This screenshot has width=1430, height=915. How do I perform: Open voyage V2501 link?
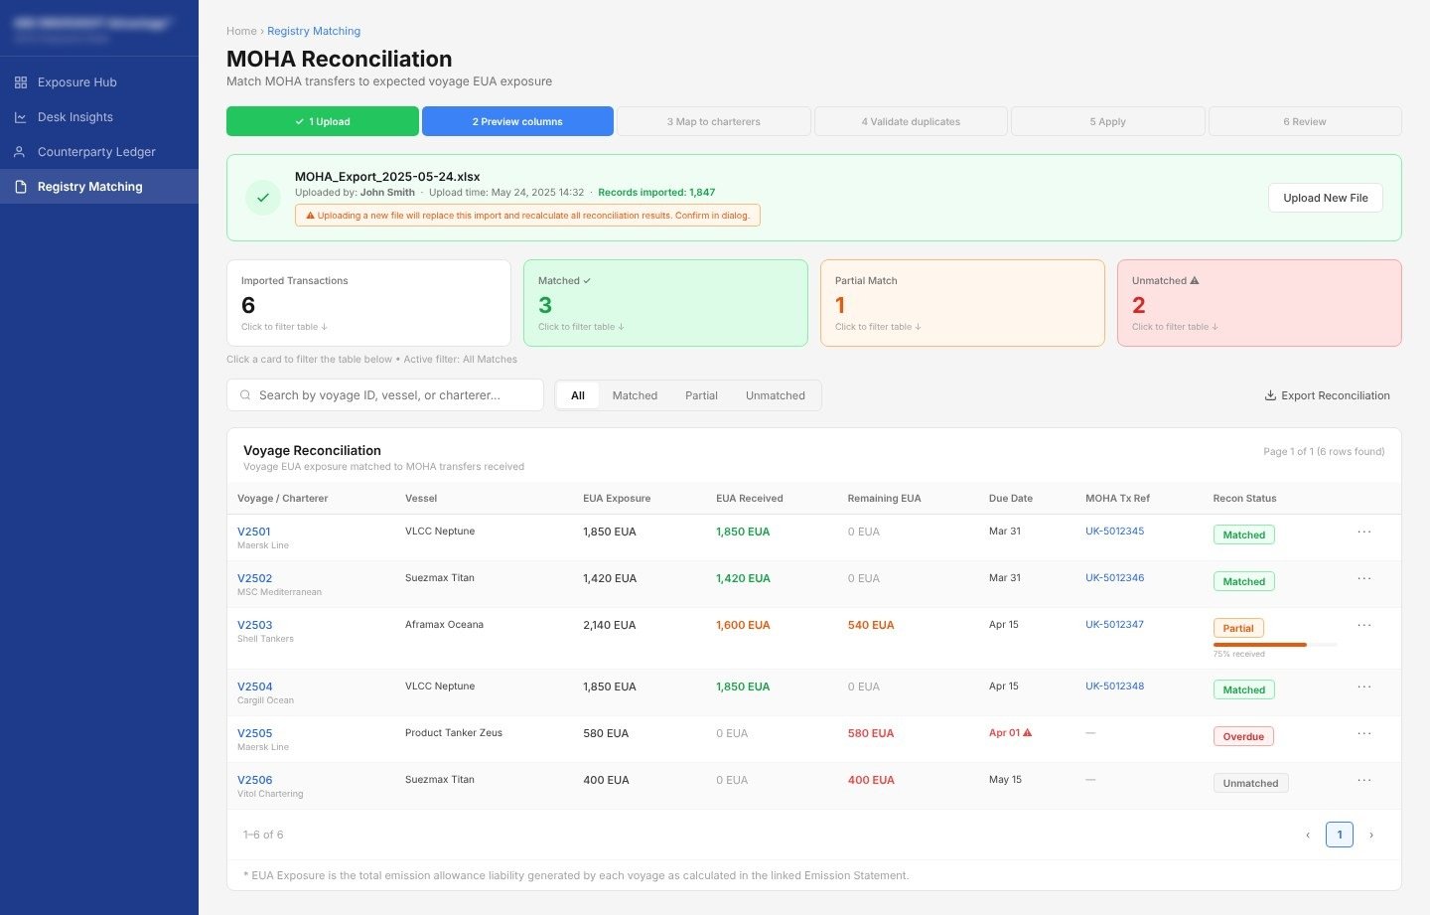254,532
